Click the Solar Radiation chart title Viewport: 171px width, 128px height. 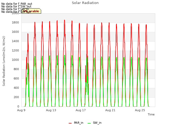coord(85,3)
